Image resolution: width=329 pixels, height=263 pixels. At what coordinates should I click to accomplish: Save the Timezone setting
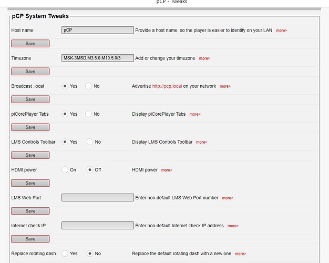pyautogui.click(x=30, y=72)
